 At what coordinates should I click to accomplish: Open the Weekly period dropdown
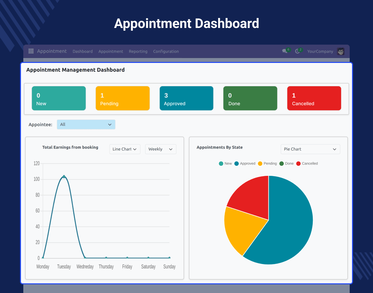click(161, 149)
